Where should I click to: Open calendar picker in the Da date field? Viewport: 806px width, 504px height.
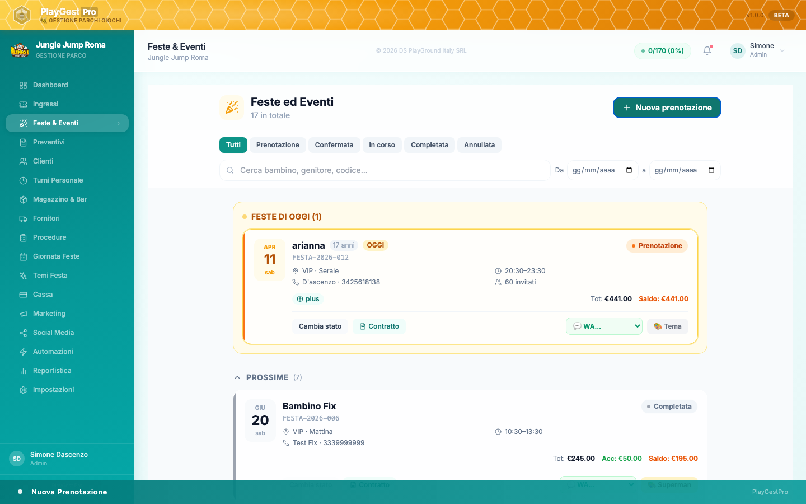[x=629, y=170]
